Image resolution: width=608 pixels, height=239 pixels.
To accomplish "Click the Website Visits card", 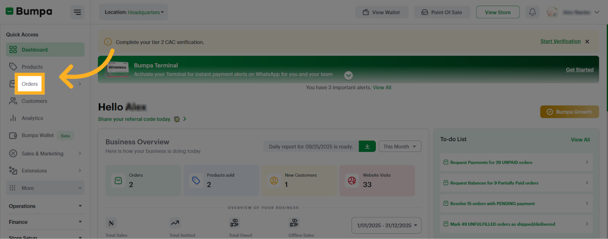I will (377, 180).
